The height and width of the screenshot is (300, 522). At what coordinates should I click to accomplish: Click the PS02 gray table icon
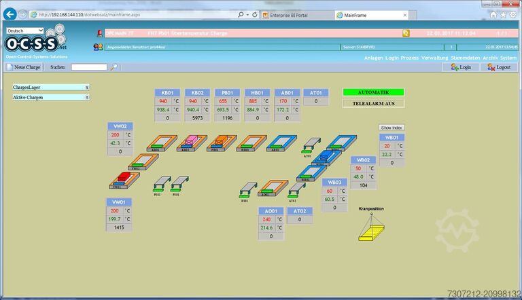click(x=162, y=184)
